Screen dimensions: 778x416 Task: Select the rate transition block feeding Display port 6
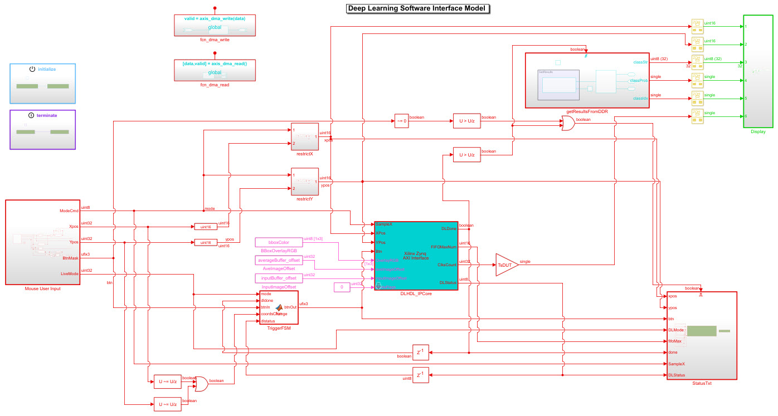(697, 116)
